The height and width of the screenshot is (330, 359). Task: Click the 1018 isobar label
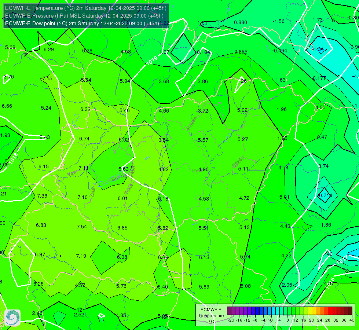pos(14,158)
